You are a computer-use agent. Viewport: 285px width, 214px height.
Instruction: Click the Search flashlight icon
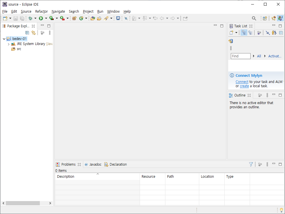coord(106,18)
